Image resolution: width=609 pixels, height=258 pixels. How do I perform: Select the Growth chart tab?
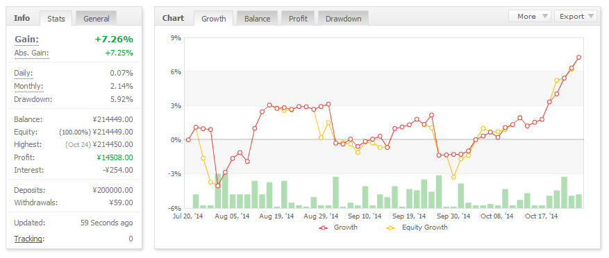[x=214, y=18]
